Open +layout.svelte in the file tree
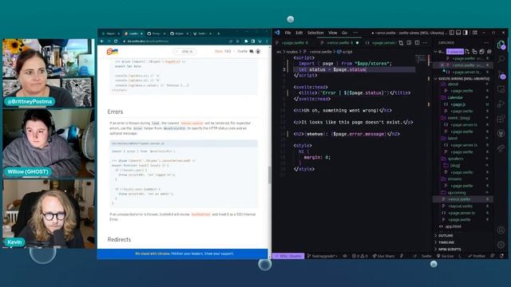Viewport: 511px width, 287px height. point(460,206)
